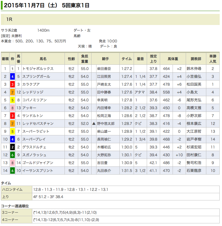
Task: Open jockey 戸崎圭太 in the 騎手 column
Action: [x=105, y=85]
